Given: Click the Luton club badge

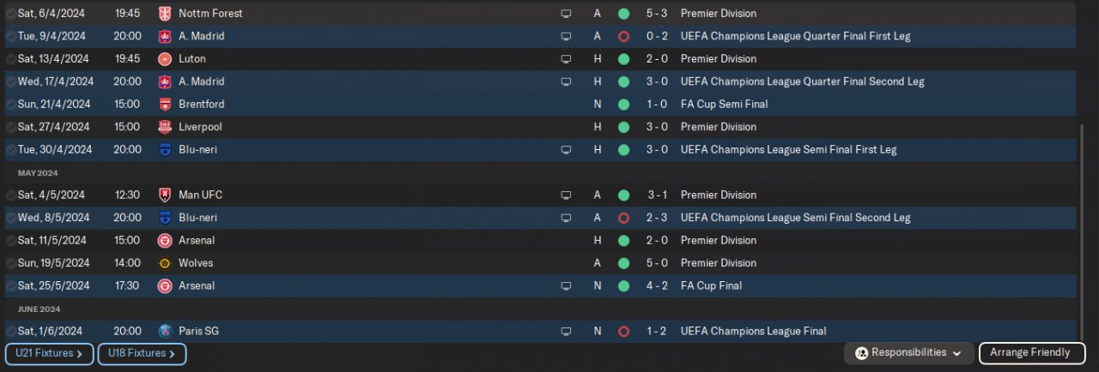Looking at the screenshot, I should tap(165, 59).
